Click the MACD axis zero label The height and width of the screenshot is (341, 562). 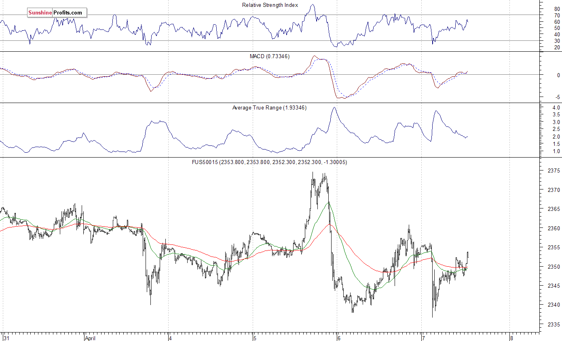pyautogui.click(x=558, y=75)
